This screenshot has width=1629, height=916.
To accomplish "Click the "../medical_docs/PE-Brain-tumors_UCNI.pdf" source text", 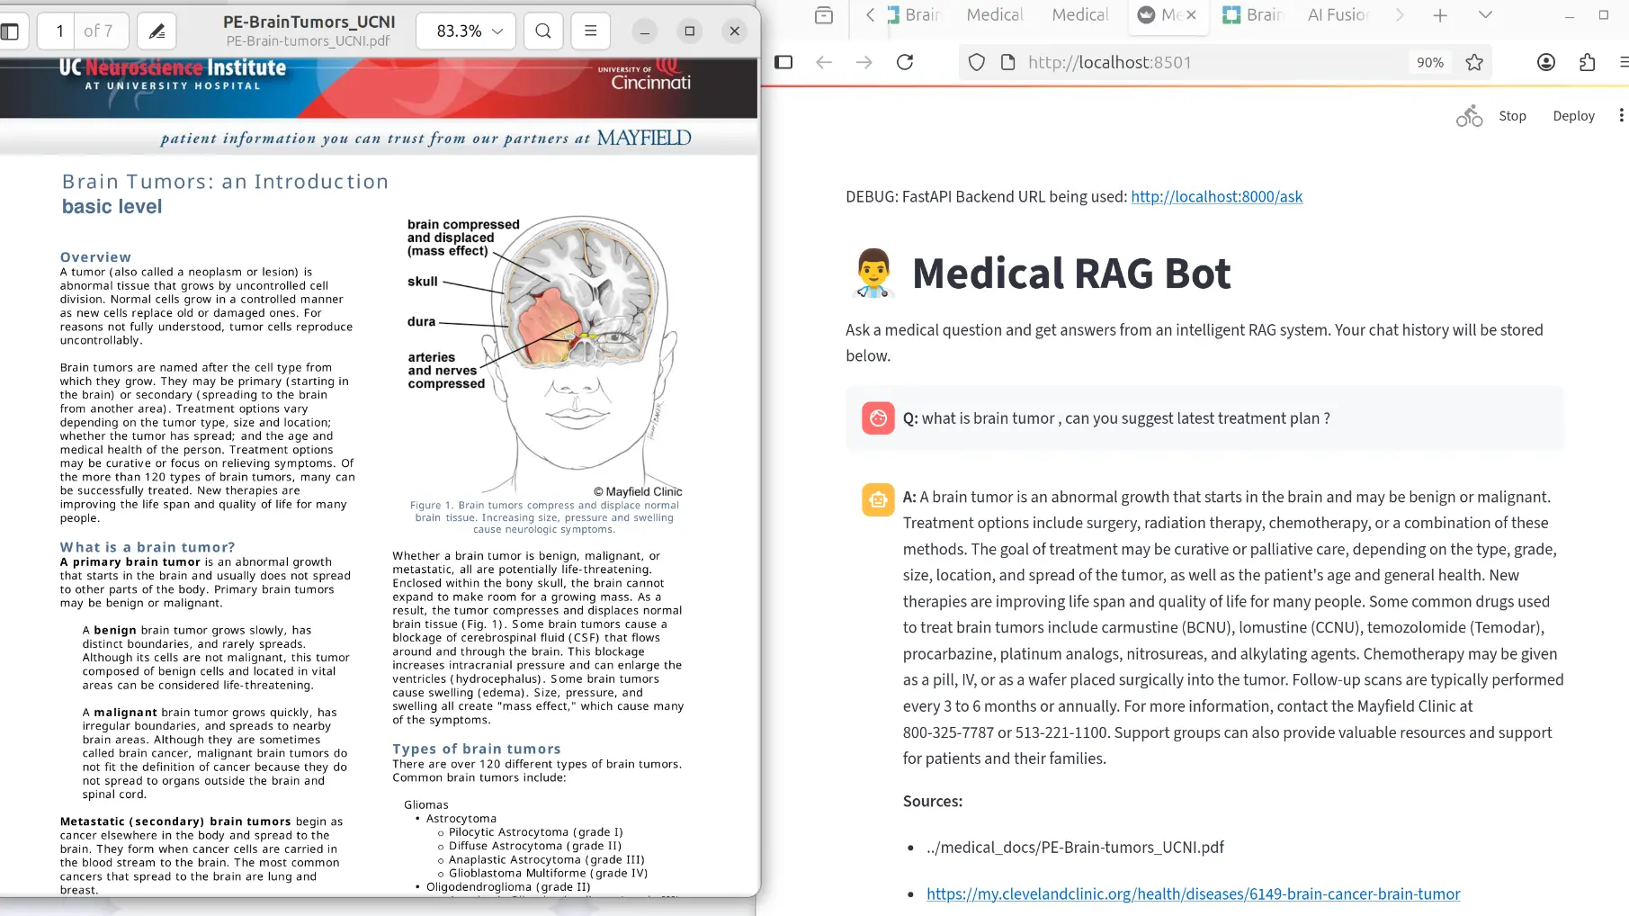I will pos(1075,848).
